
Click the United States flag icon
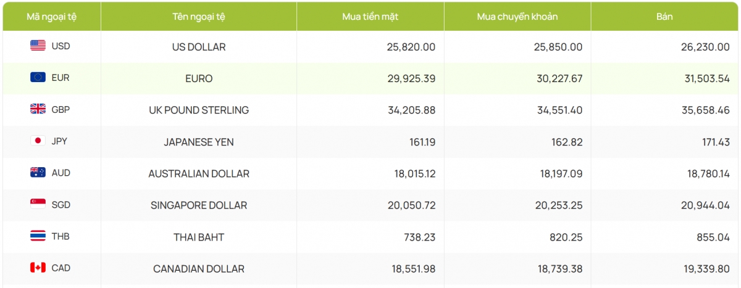click(38, 46)
